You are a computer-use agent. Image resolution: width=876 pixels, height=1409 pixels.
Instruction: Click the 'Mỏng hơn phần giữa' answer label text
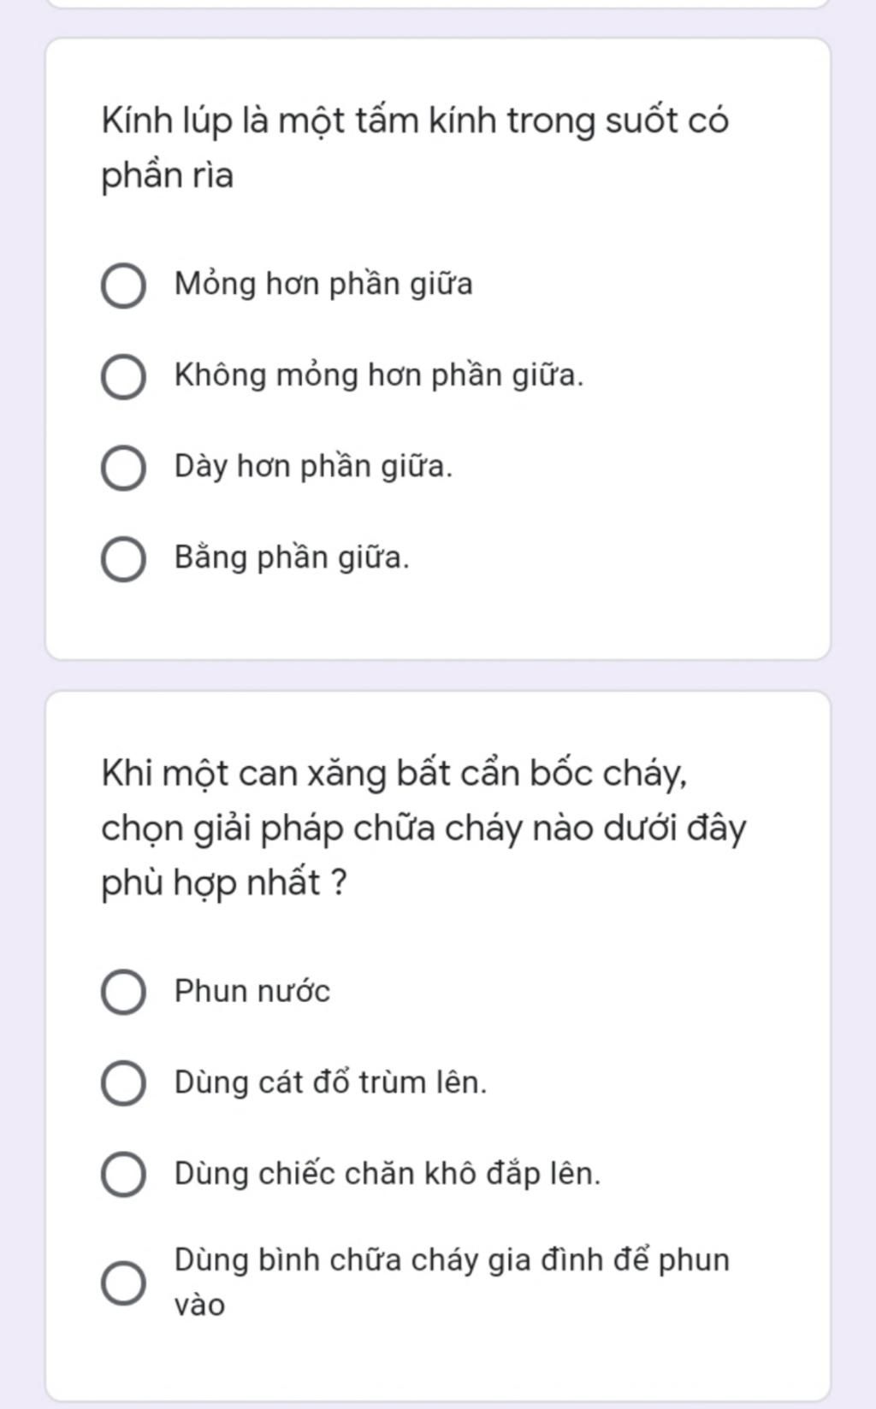coord(323,284)
